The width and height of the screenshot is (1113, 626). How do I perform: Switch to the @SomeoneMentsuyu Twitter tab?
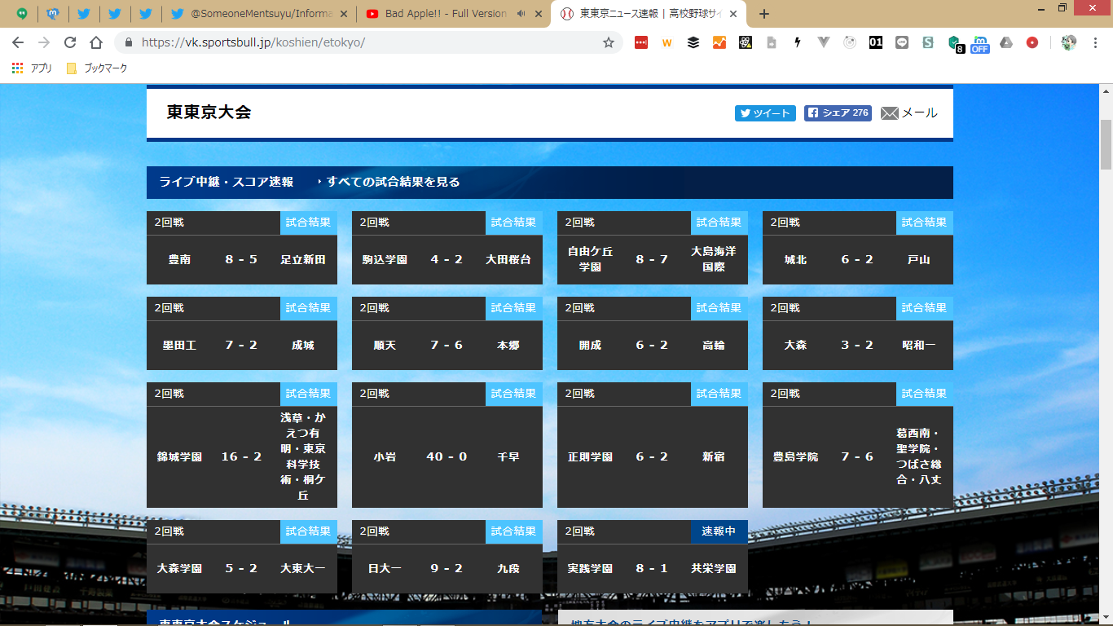pyautogui.click(x=259, y=14)
